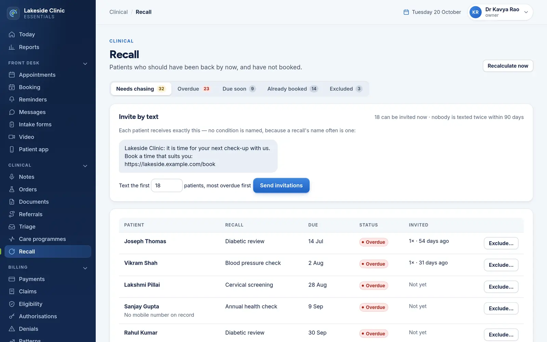Exclude Sanjay Gupta from recall
Image resolution: width=547 pixels, height=342 pixels.
point(501,308)
